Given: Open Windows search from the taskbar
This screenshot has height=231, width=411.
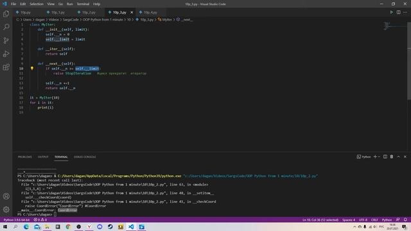Looking at the screenshot, I should (x=15, y=227).
